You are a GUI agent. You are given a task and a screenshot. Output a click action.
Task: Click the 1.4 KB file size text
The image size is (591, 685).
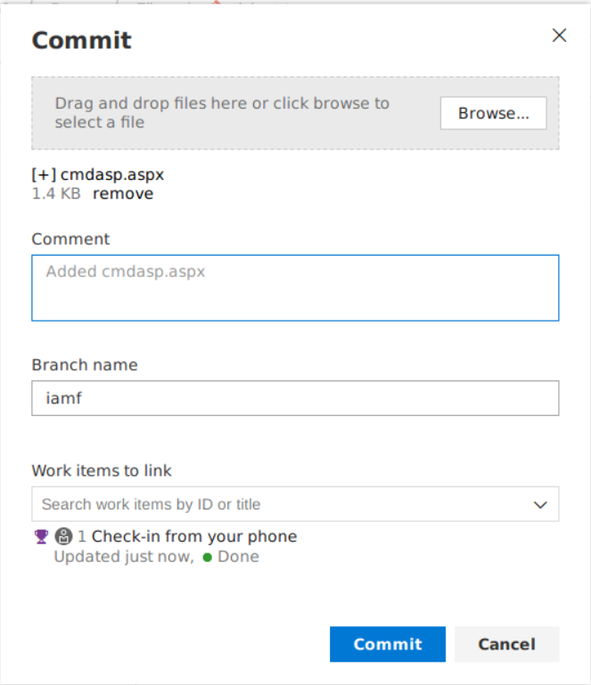pos(56,194)
